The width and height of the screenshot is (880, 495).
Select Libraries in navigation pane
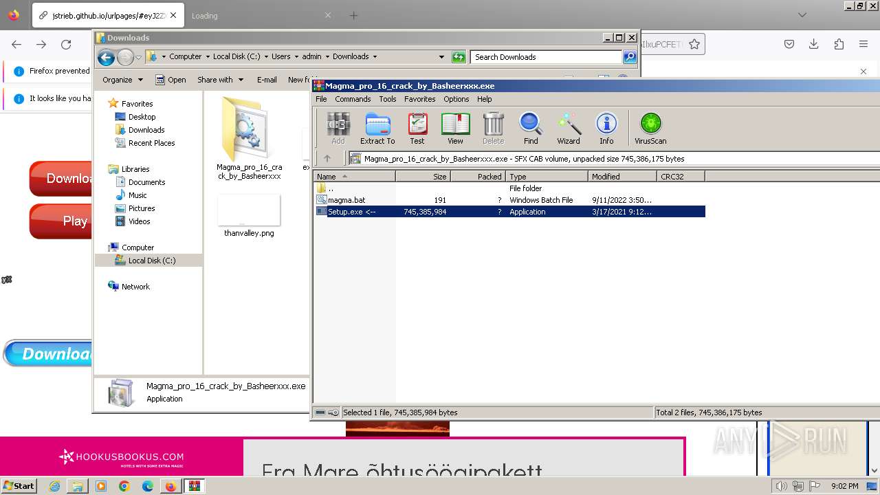pyautogui.click(x=129, y=169)
